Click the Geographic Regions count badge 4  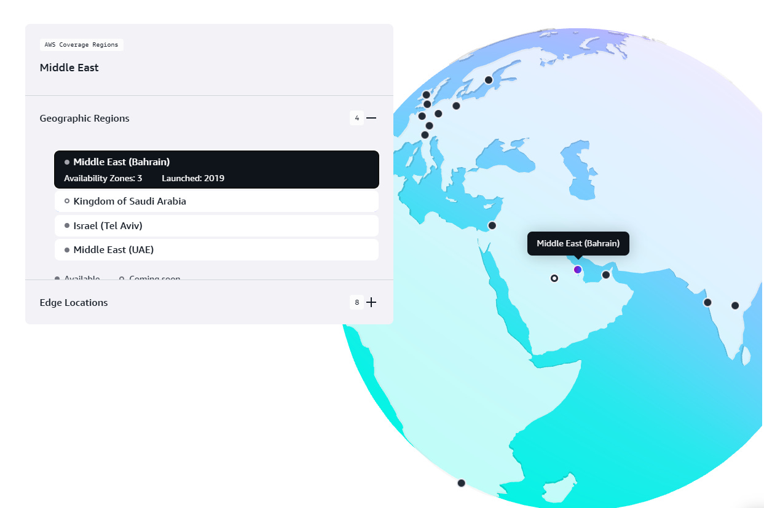click(357, 118)
